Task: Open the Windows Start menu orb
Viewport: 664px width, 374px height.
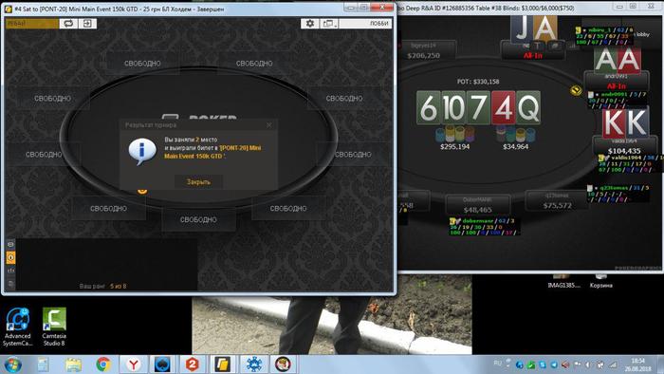Action: (12, 365)
